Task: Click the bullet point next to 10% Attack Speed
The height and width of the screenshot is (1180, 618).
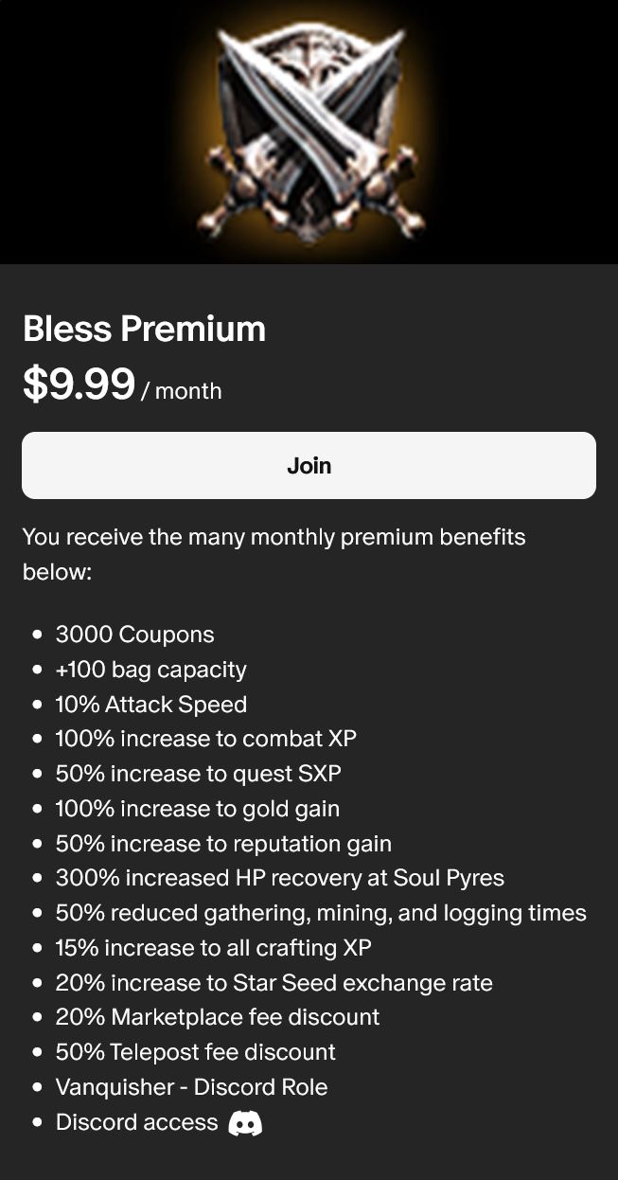Action: (x=39, y=705)
